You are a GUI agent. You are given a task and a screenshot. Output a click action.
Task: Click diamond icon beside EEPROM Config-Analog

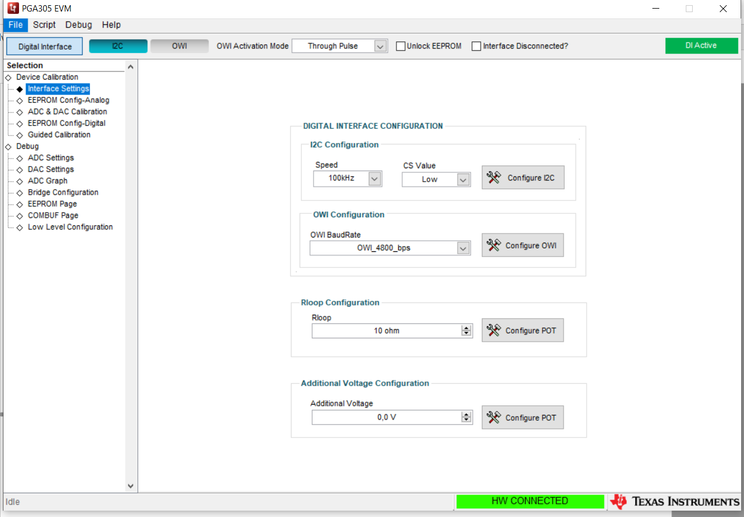pos(20,100)
